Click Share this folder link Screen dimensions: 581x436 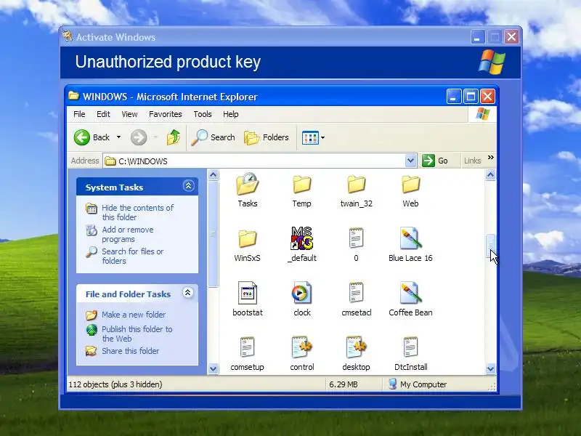[131, 351]
